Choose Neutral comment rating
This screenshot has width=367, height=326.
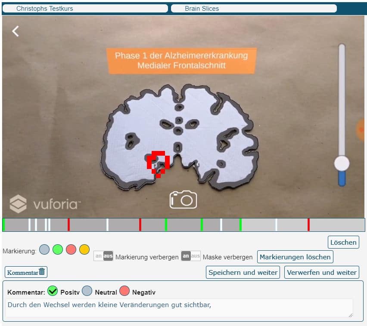coord(87,291)
